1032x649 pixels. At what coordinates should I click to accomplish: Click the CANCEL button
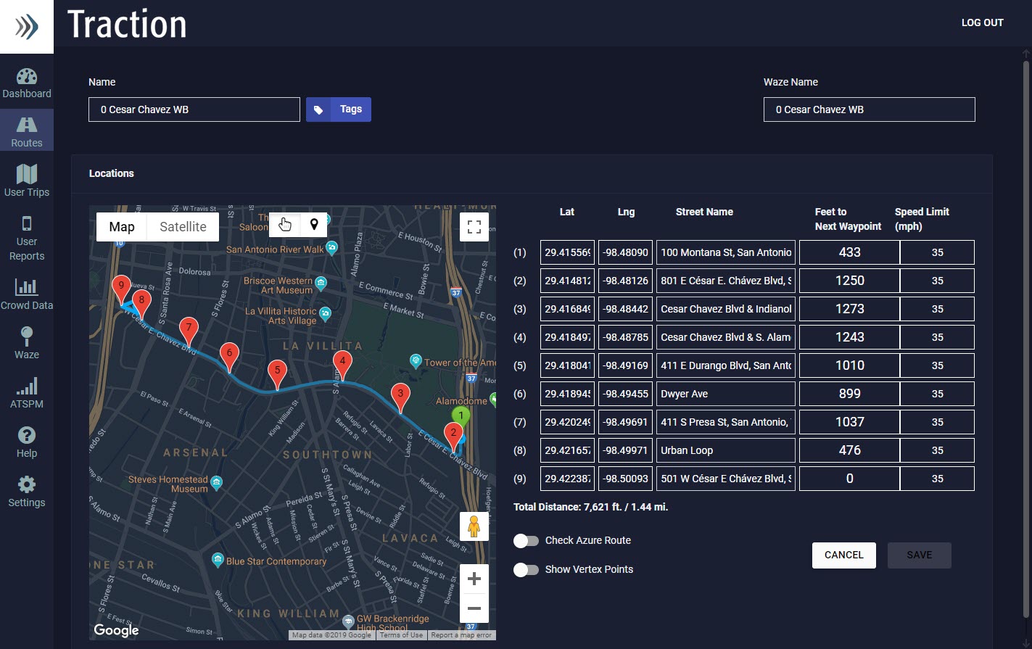[844, 555]
